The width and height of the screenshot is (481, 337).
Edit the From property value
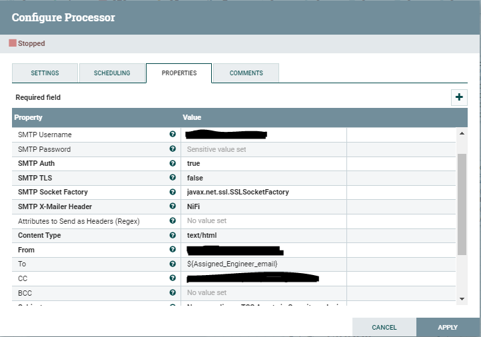[x=264, y=250]
